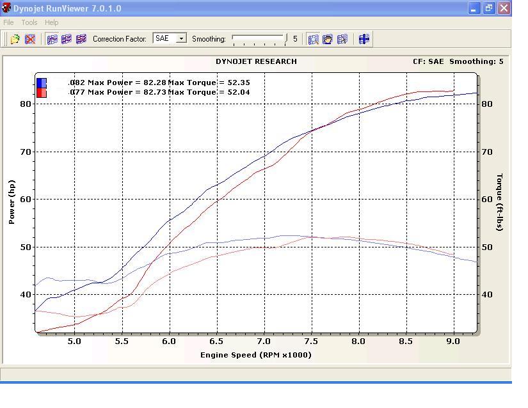Click the 'Max Torque = 52.04' legend text
Screen dimensions: 528x408
(209, 92)
